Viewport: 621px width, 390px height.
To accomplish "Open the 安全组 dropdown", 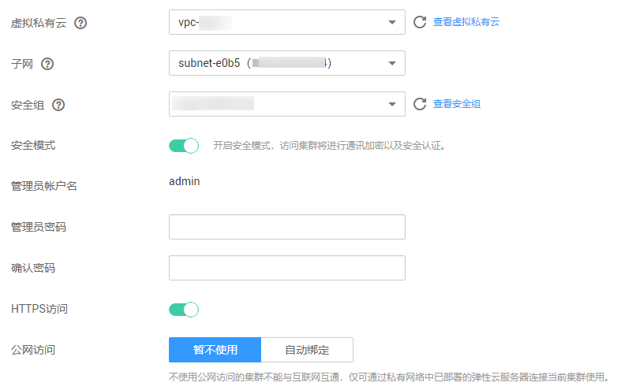I will coord(287,104).
